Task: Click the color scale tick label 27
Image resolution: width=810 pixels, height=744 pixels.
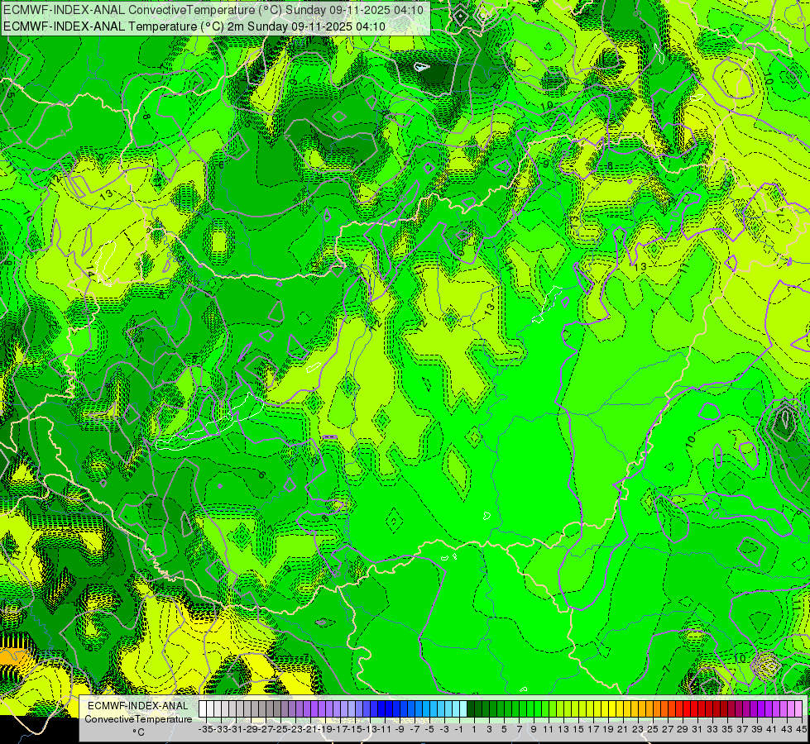Action: pyautogui.click(x=668, y=730)
